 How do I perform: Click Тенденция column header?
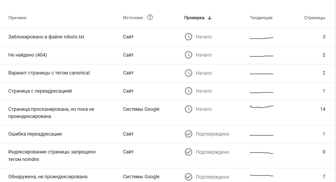click(x=261, y=18)
